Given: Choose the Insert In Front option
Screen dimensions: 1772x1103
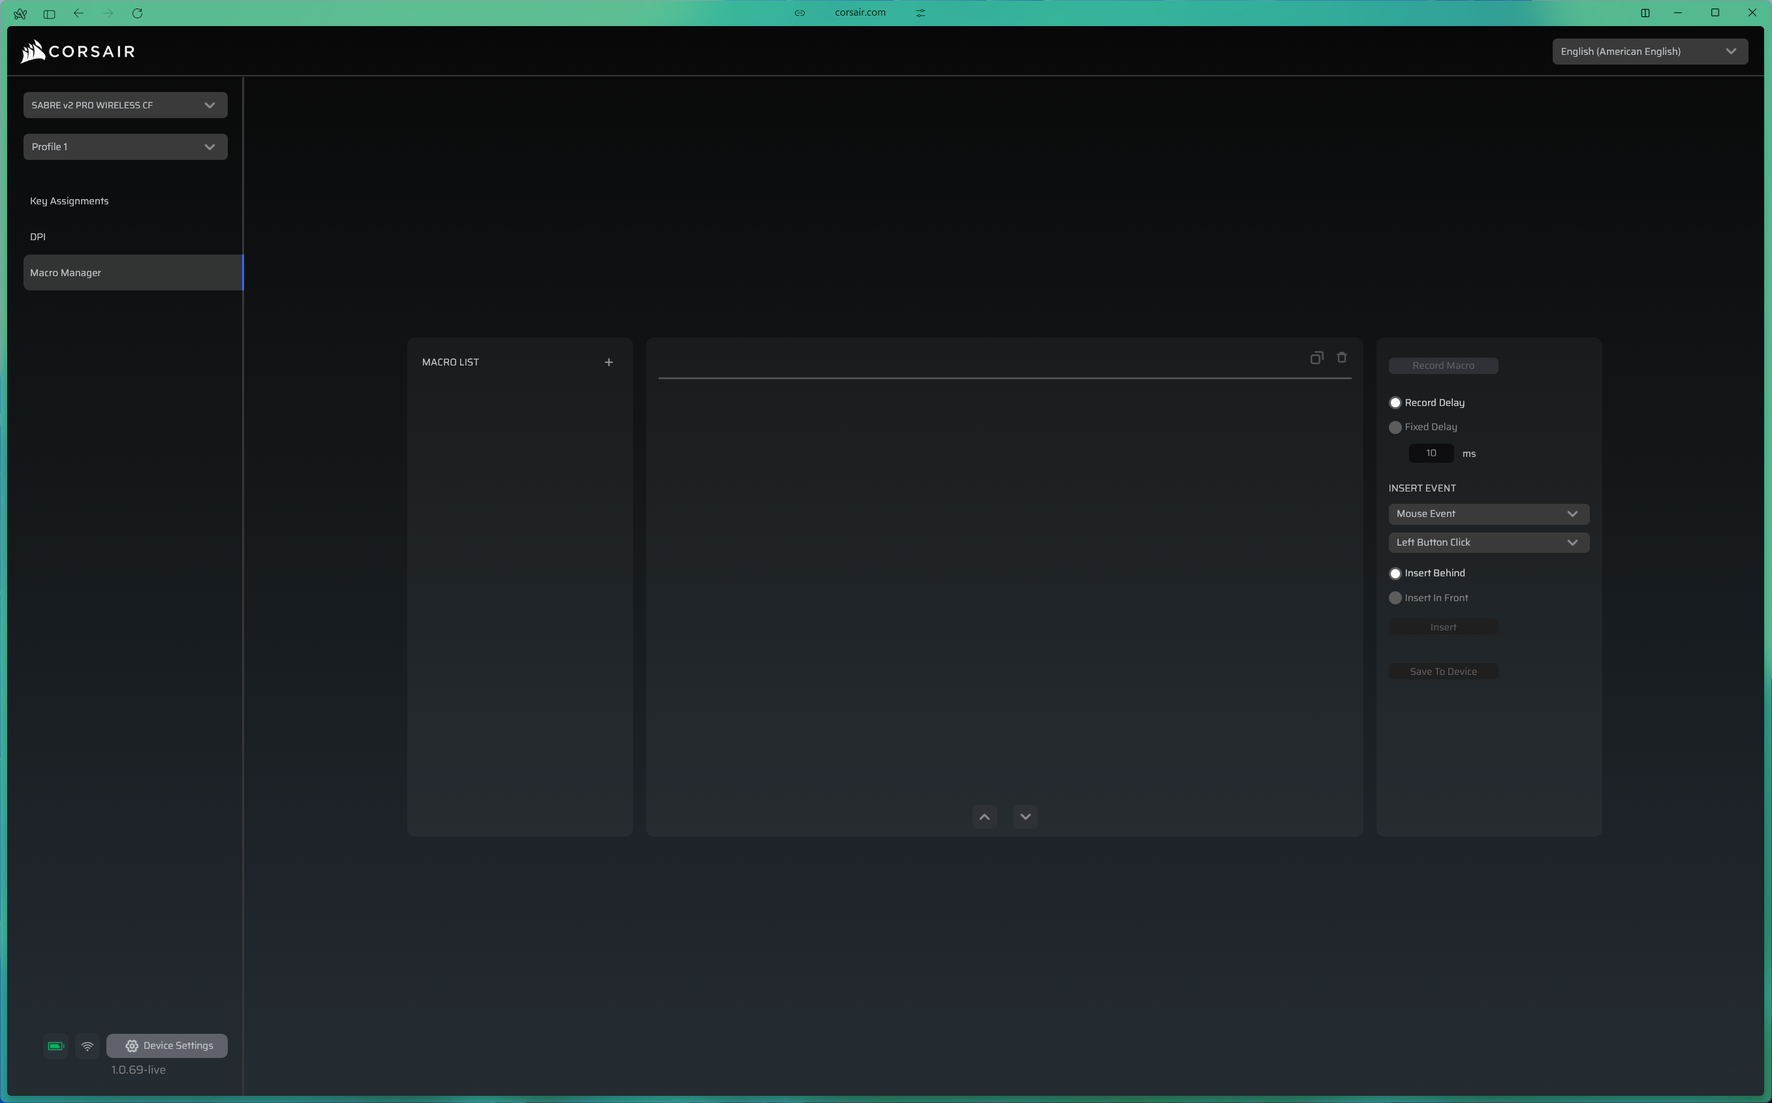Looking at the screenshot, I should click(x=1395, y=597).
